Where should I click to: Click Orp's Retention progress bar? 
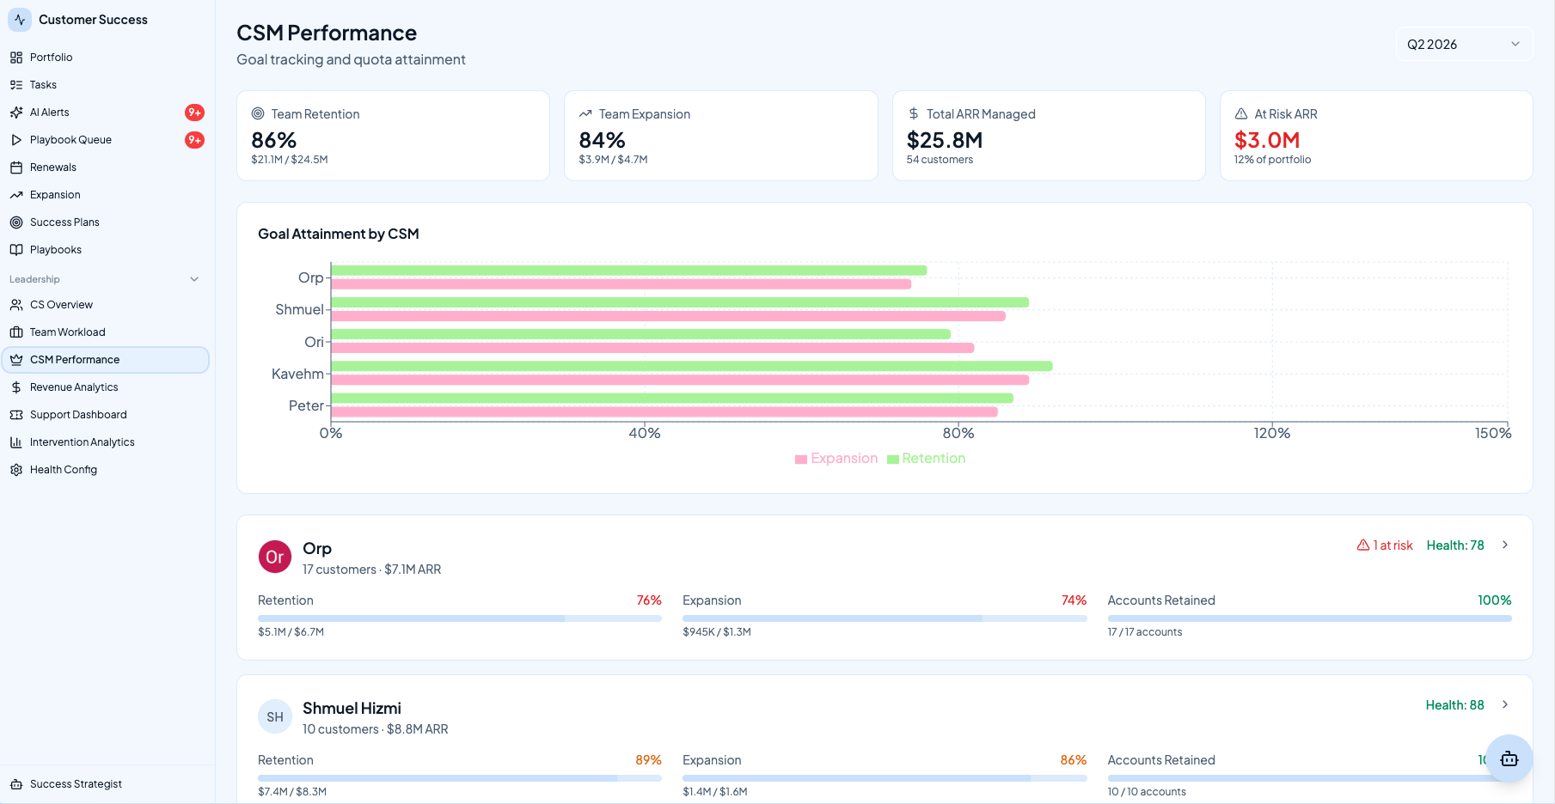tap(460, 618)
